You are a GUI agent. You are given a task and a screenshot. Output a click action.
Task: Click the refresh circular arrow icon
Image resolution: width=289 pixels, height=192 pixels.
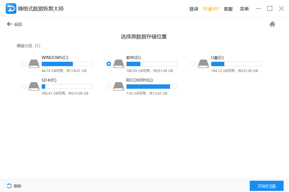pos(9,186)
